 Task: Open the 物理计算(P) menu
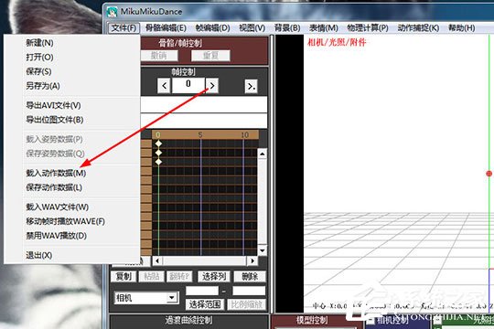pos(368,28)
